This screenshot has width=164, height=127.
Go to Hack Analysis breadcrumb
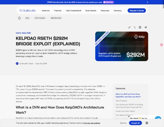click(40, 18)
